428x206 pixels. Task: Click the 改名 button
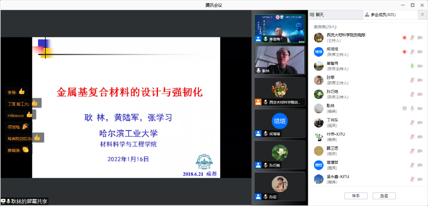coord(384,196)
